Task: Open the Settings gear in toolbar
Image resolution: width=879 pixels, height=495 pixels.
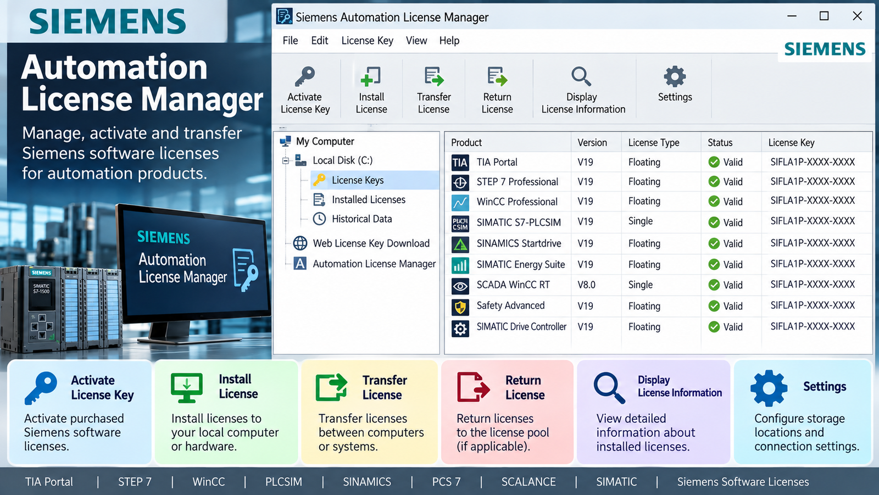Action: 675,76
